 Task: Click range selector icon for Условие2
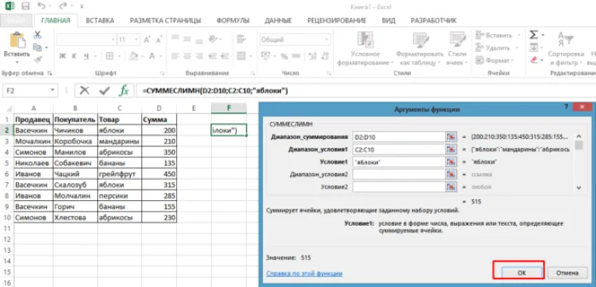click(451, 187)
